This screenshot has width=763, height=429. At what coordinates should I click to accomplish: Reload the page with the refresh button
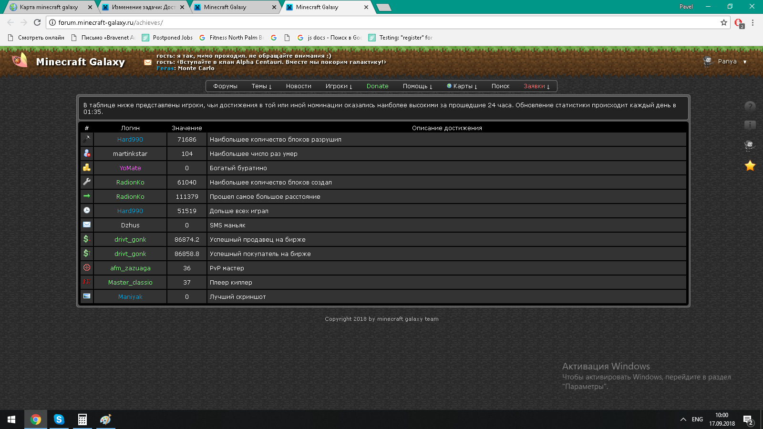[x=37, y=22]
